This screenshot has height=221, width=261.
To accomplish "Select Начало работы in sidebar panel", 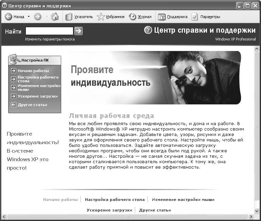I will (33, 71).
